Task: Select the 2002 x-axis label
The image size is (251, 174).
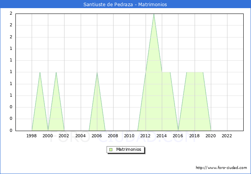Action: coord(64,136)
